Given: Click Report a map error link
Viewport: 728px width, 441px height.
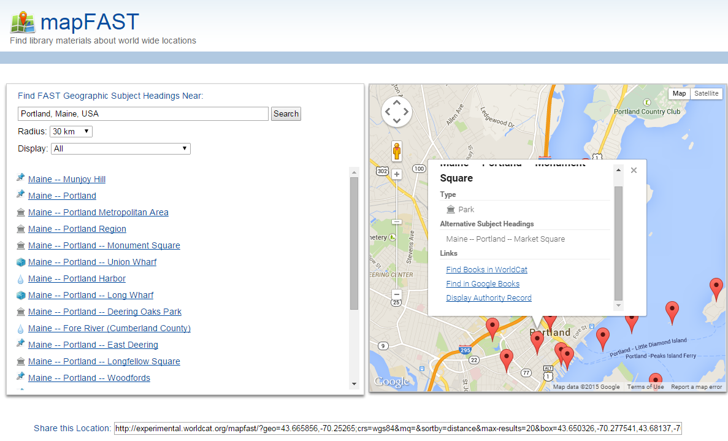Looking at the screenshot, I should 697,386.
